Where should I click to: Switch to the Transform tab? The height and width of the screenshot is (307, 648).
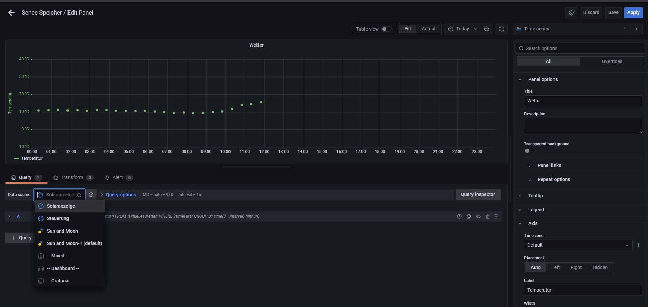pyautogui.click(x=72, y=177)
